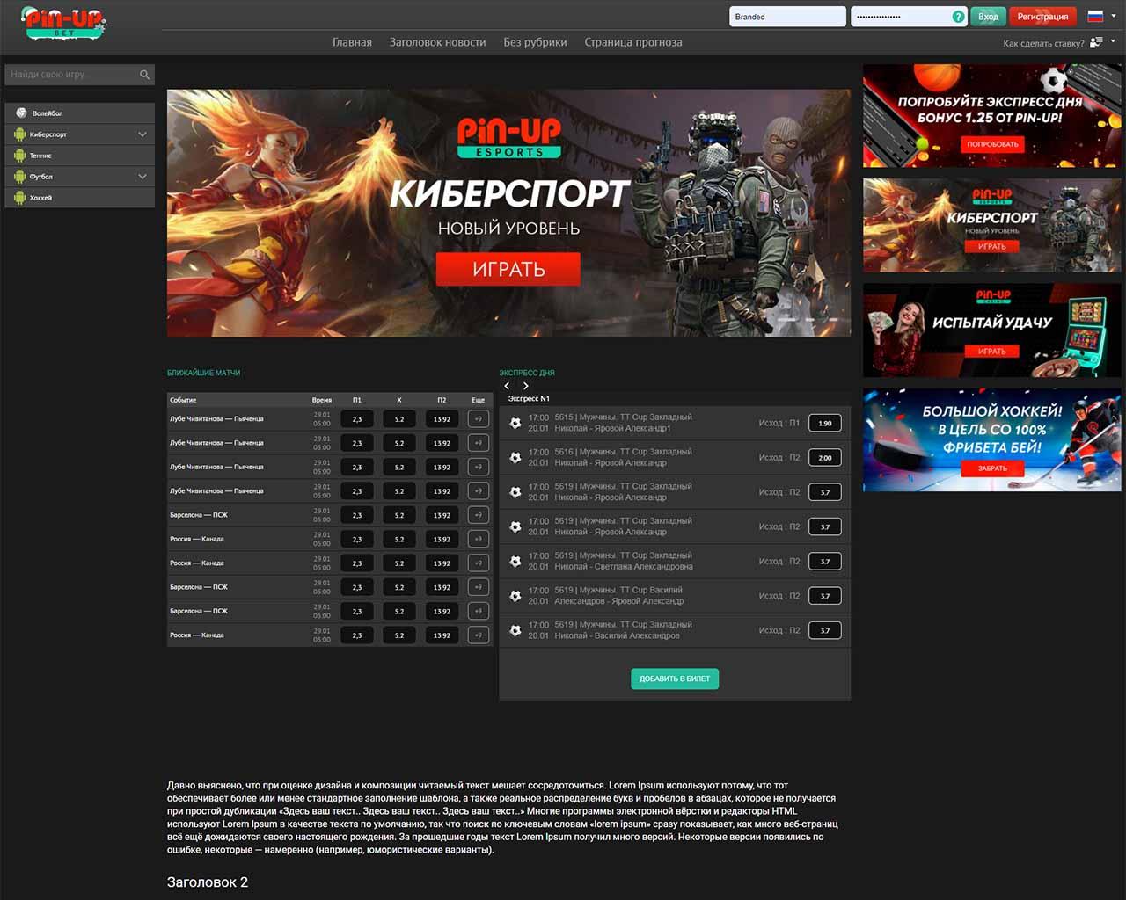Open the language dropdown arrow
Screen dimensions: 1126x900
[1113, 16]
